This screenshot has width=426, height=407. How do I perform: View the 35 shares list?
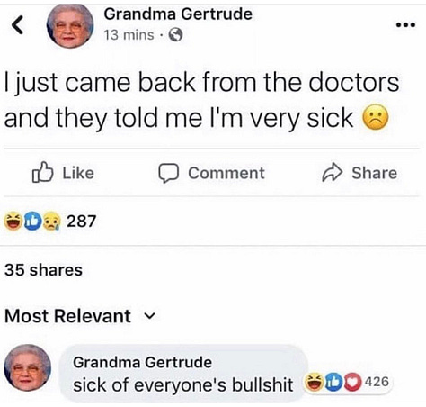pyautogui.click(x=43, y=270)
